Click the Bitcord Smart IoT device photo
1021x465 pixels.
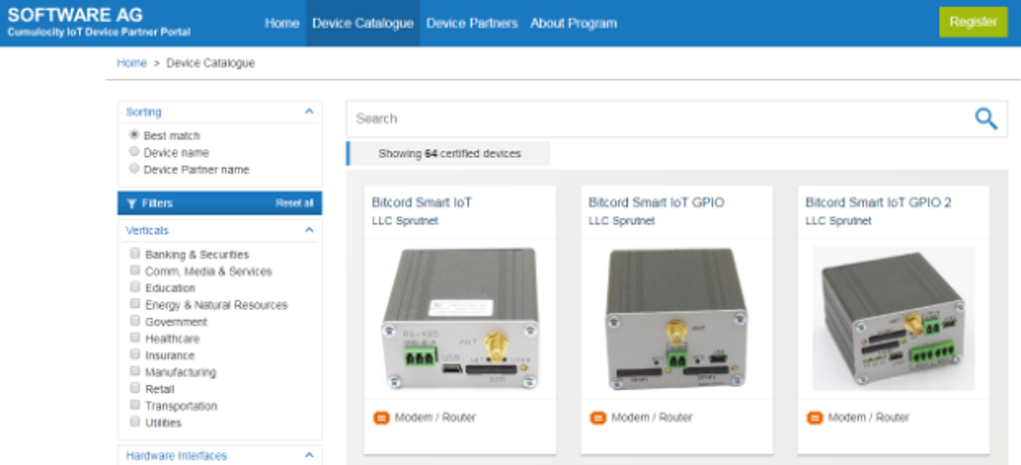(460, 319)
